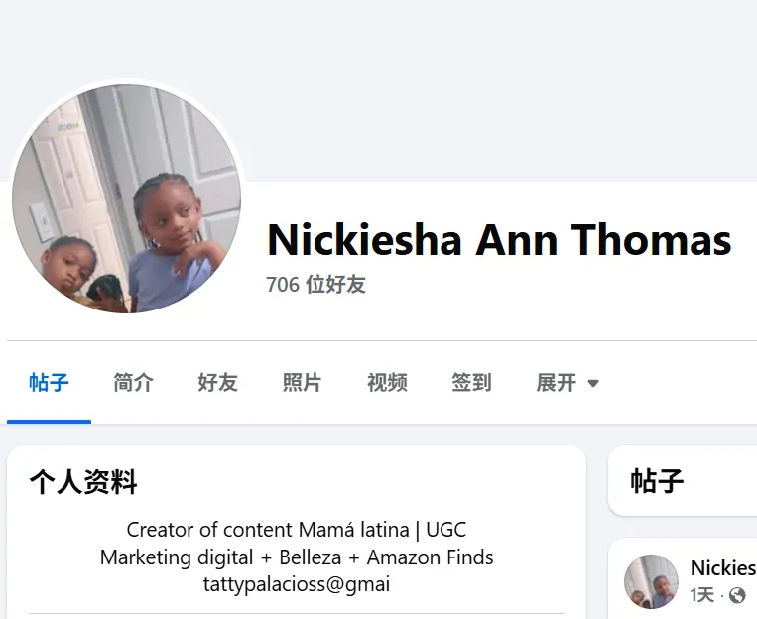Open the 好友 tab

[217, 383]
